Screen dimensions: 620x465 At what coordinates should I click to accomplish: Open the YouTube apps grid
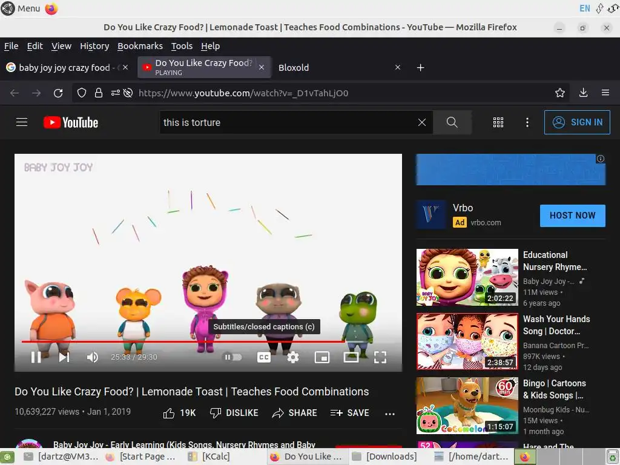[498, 122]
